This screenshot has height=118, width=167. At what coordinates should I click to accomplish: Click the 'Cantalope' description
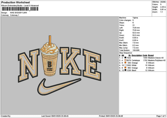136,60
